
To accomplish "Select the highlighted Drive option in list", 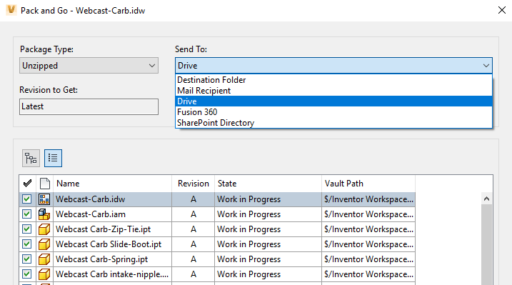I will (333, 101).
